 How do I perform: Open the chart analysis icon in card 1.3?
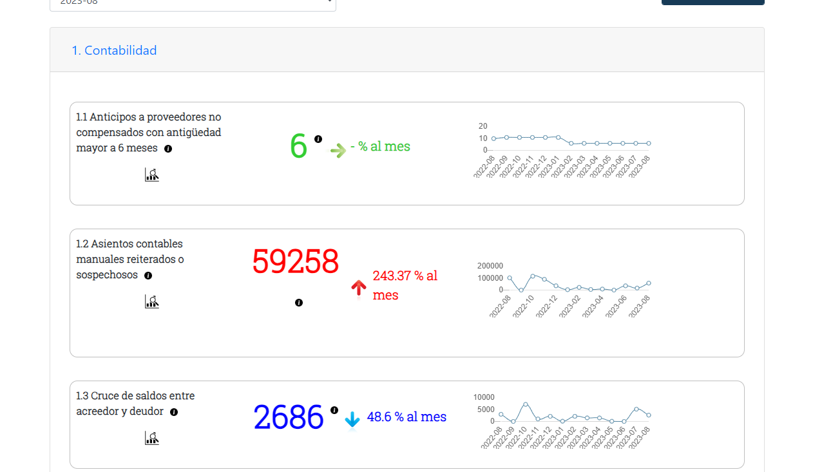point(152,438)
